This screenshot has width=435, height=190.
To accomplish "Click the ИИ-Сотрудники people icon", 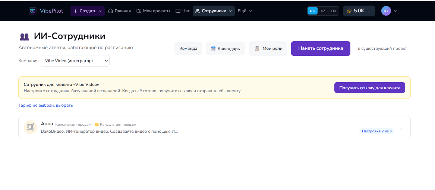I will [x=24, y=37].
